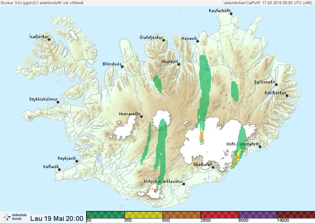Click the Blönduós label
Screen dimensions: 315x223
pos(112,64)
